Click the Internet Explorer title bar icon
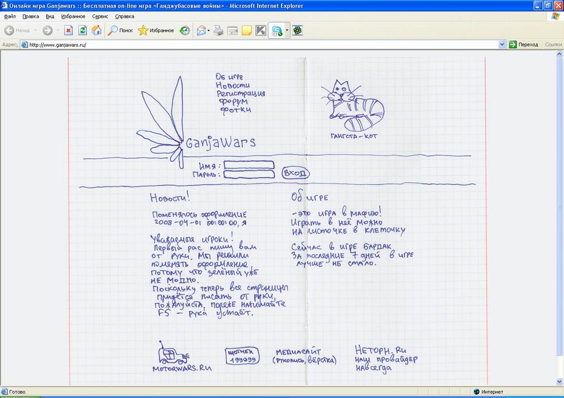The image size is (564, 398). 4,5
